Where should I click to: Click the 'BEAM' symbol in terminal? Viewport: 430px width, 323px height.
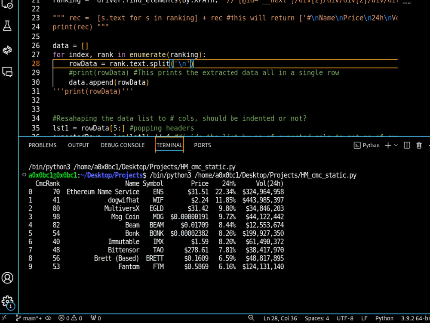(157, 225)
